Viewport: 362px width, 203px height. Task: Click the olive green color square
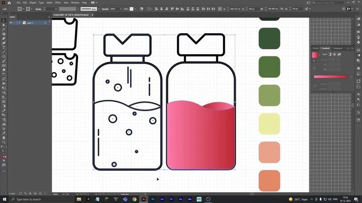[269, 95]
